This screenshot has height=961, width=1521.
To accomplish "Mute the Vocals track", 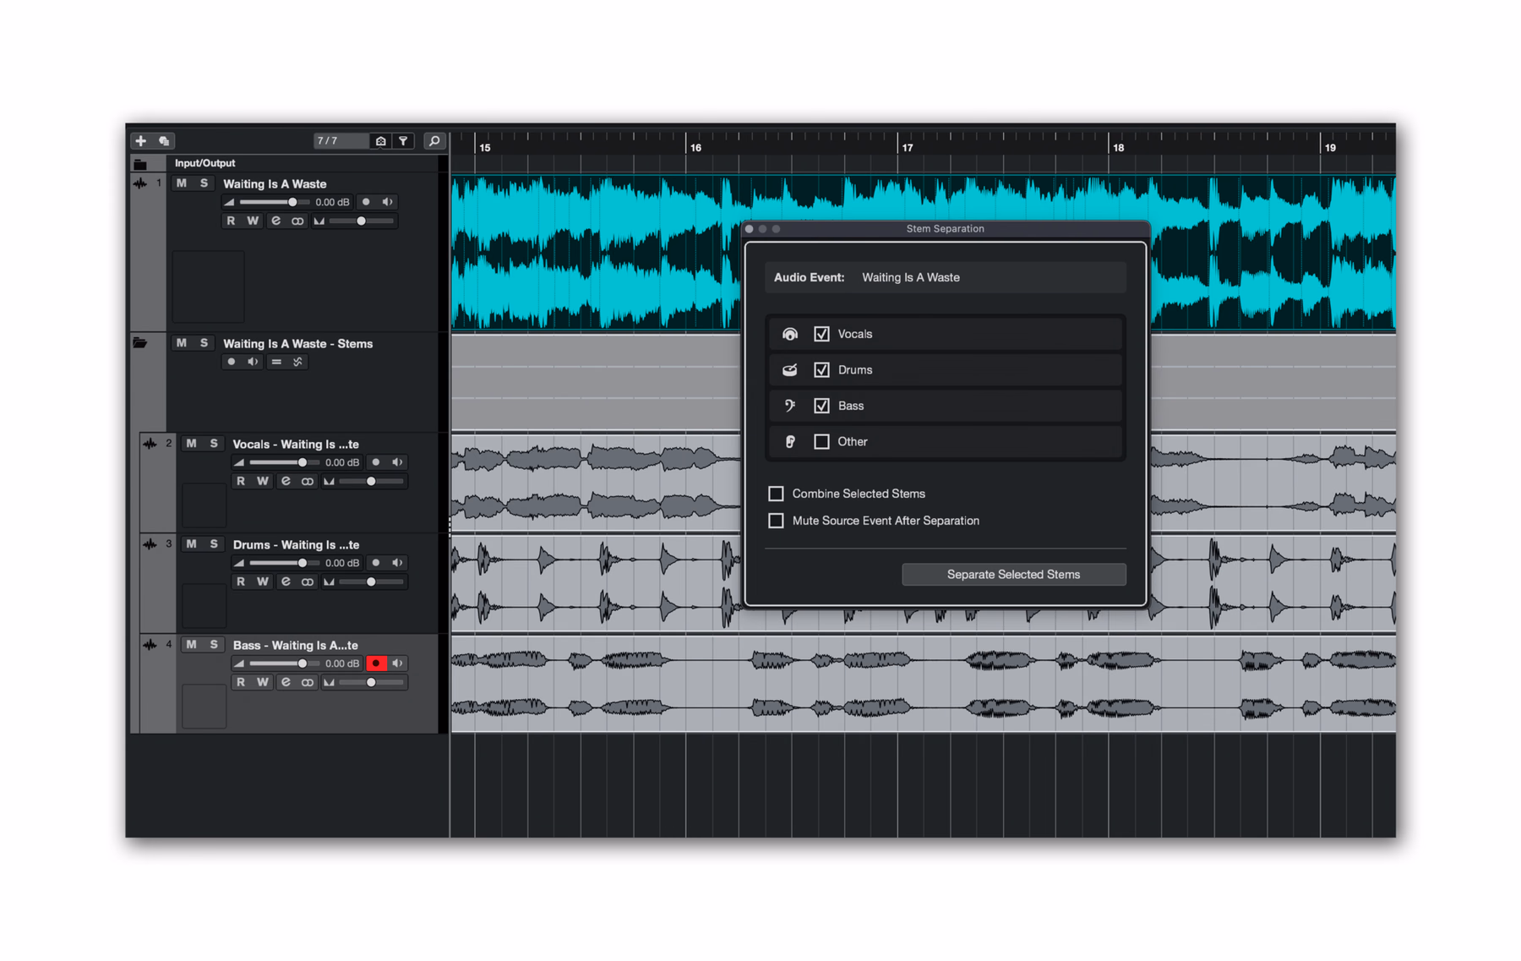I will (192, 444).
